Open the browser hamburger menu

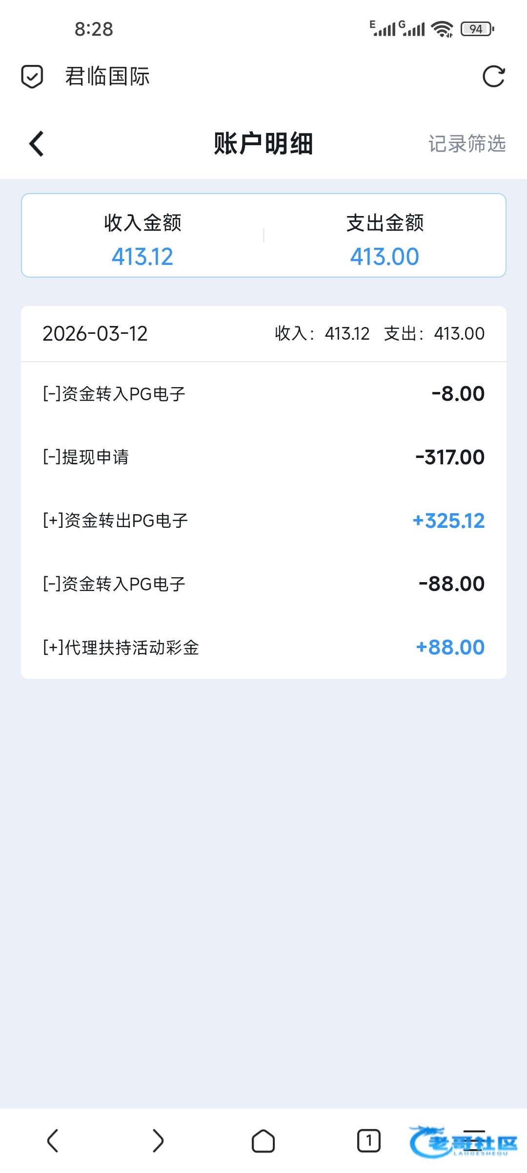click(473, 1141)
